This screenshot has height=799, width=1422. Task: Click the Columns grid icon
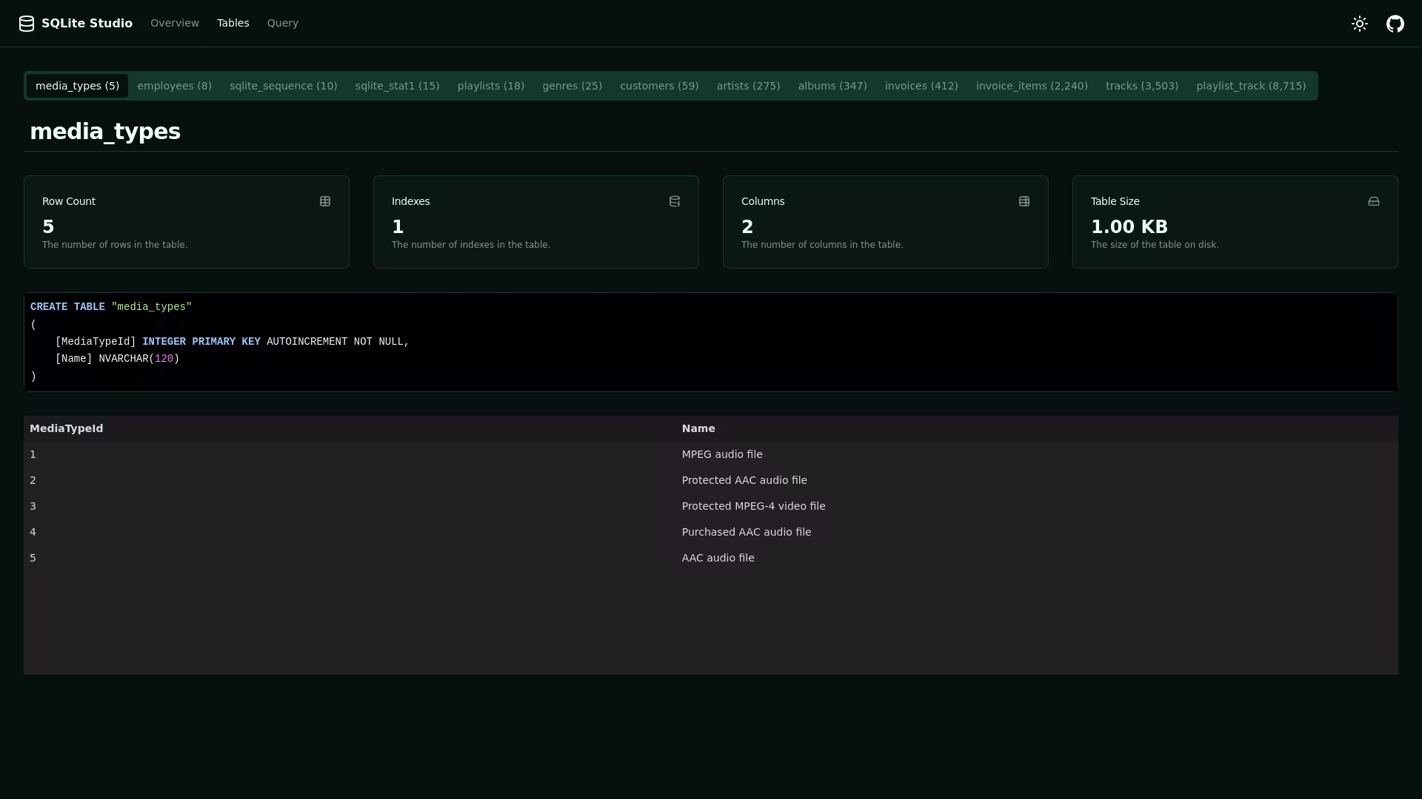point(1024,201)
